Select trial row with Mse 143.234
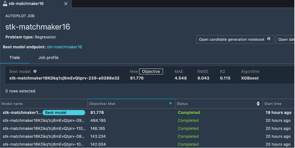 (x=147, y=136)
